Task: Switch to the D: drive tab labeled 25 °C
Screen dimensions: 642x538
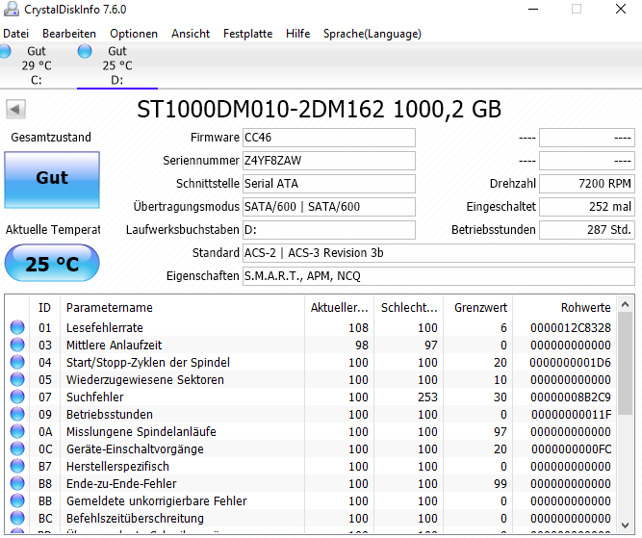Action: tap(117, 65)
